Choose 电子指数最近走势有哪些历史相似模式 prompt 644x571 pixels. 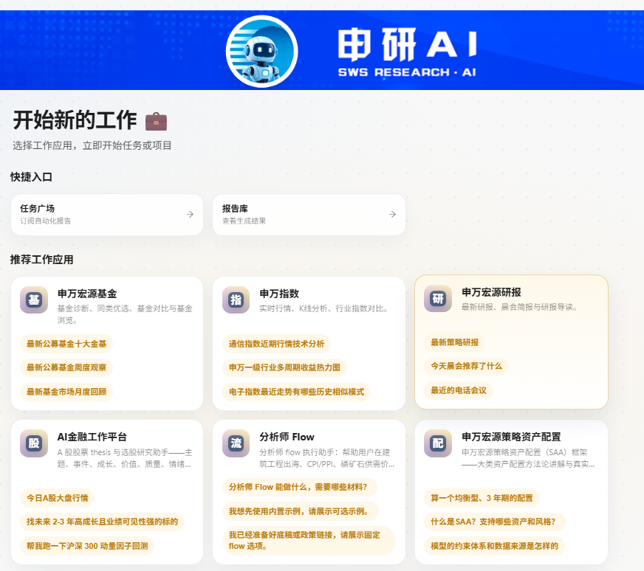pos(296,392)
